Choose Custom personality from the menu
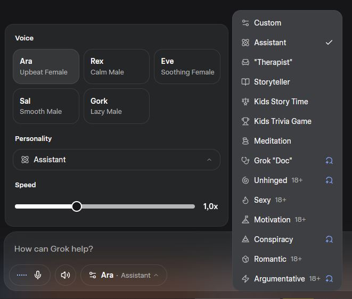This screenshot has width=352, height=299. (x=288, y=23)
